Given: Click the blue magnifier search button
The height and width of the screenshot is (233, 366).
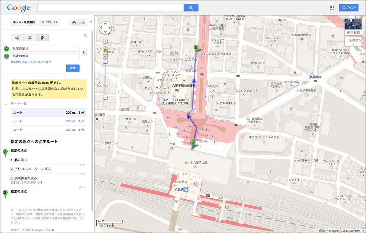Looking at the screenshot, I should tap(191, 8).
